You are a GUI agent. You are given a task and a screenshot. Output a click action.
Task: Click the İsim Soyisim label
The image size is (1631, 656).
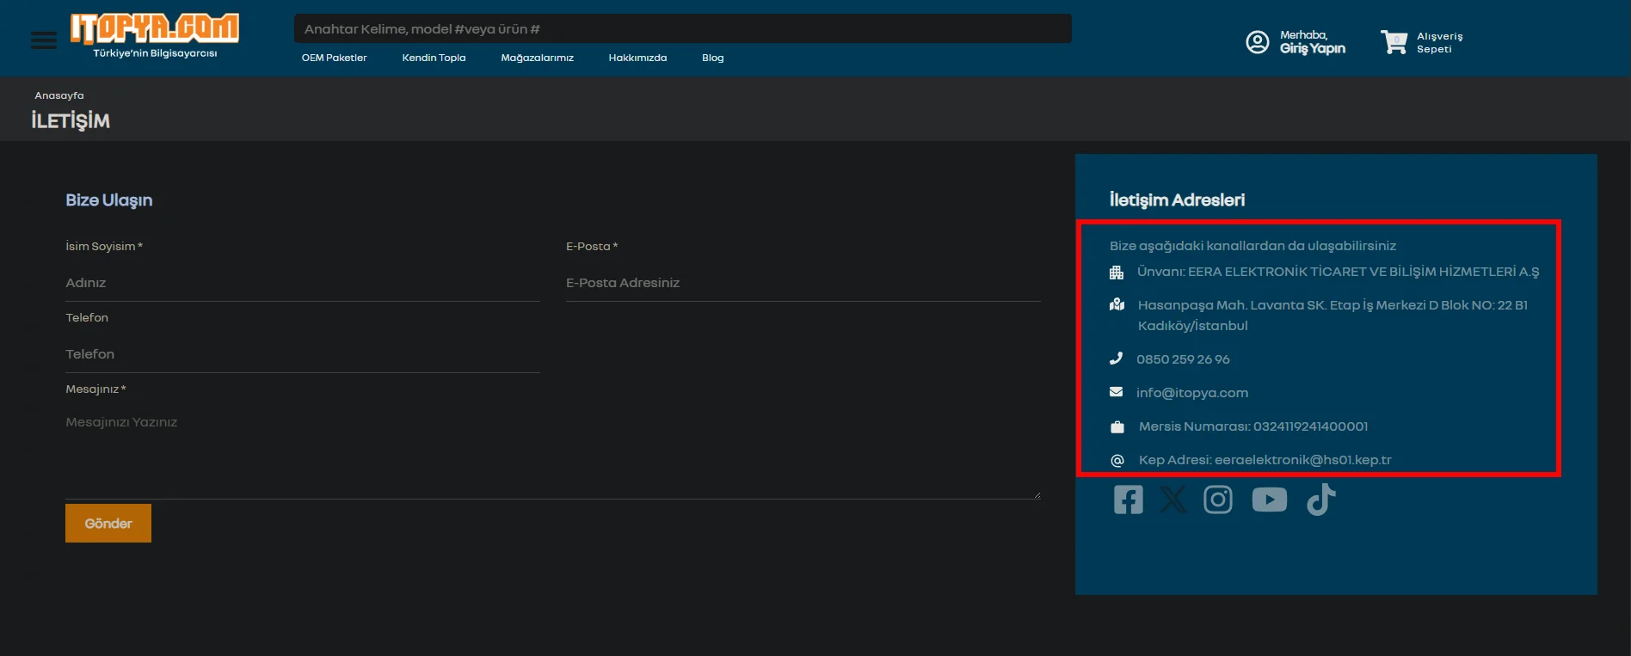point(104,246)
